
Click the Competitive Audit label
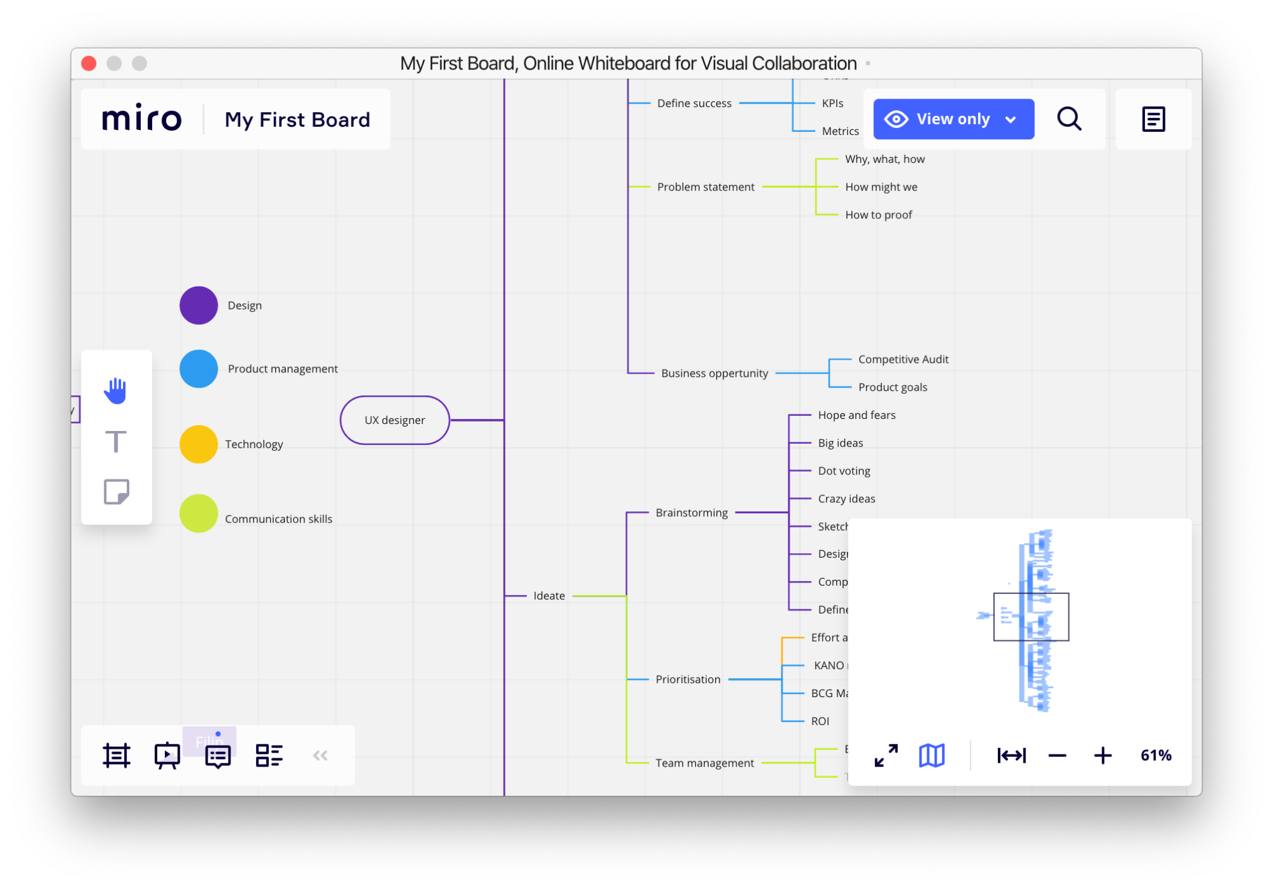point(903,359)
